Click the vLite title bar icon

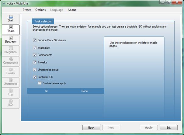(4, 3)
